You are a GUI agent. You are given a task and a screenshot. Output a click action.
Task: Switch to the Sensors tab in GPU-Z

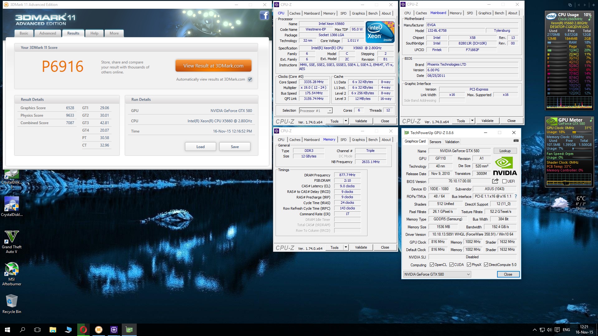tap(435, 142)
